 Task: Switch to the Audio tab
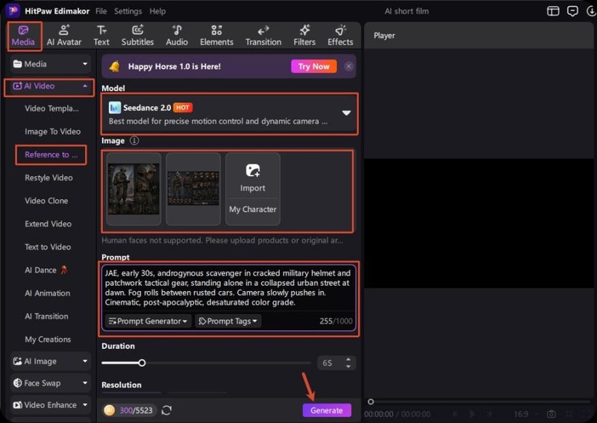177,36
